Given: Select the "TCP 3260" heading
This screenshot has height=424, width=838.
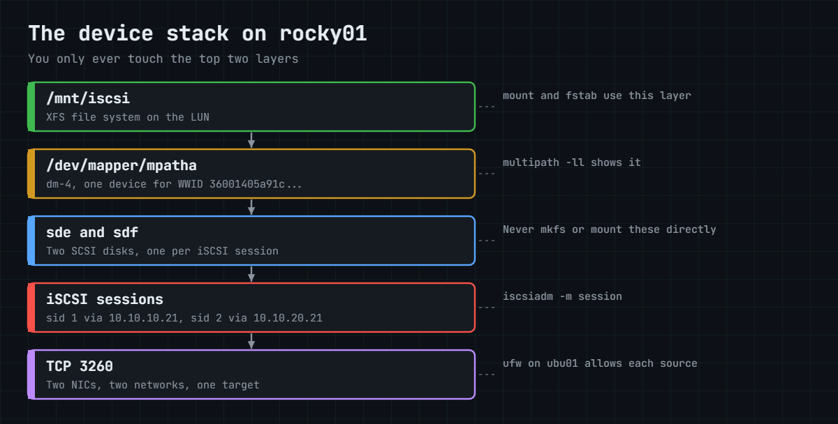Looking at the screenshot, I should pyautogui.click(x=80, y=367).
